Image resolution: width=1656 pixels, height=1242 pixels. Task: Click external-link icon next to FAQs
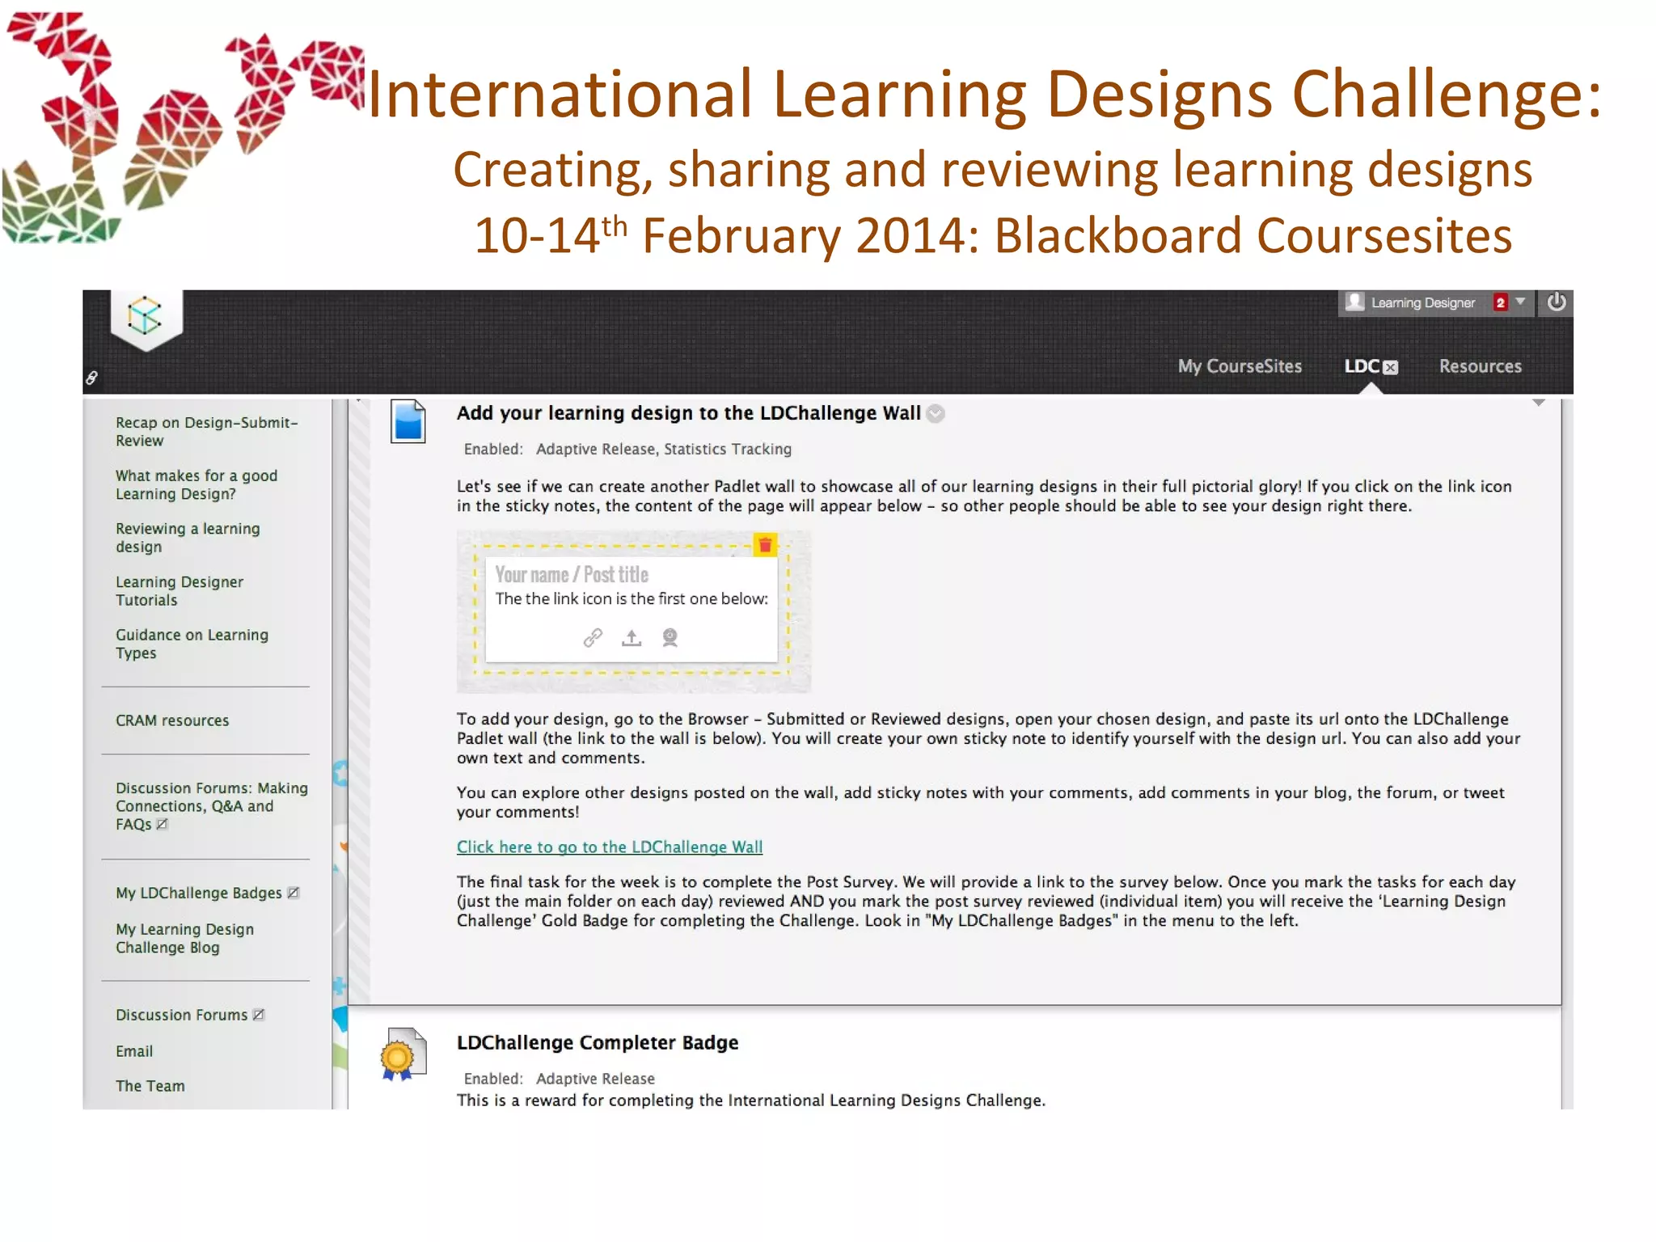tap(162, 825)
